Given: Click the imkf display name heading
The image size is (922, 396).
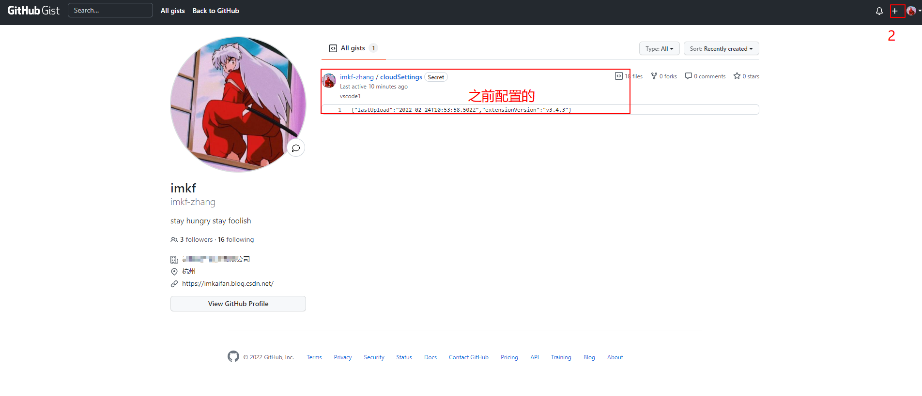Looking at the screenshot, I should (183, 188).
